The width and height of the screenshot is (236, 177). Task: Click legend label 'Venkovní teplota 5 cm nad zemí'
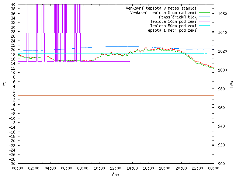[163, 13]
